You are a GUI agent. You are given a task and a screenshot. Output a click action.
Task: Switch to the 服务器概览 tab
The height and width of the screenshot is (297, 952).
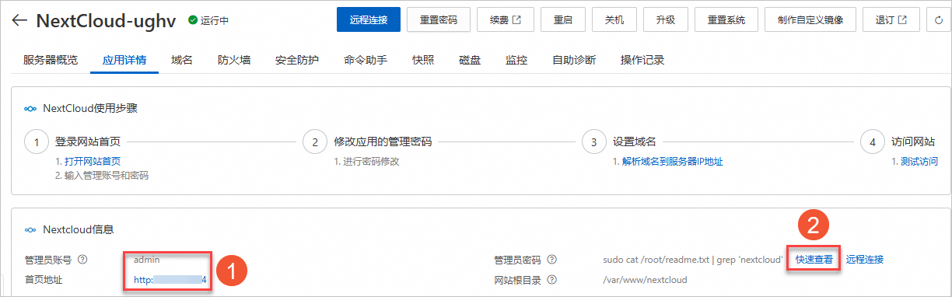click(51, 60)
